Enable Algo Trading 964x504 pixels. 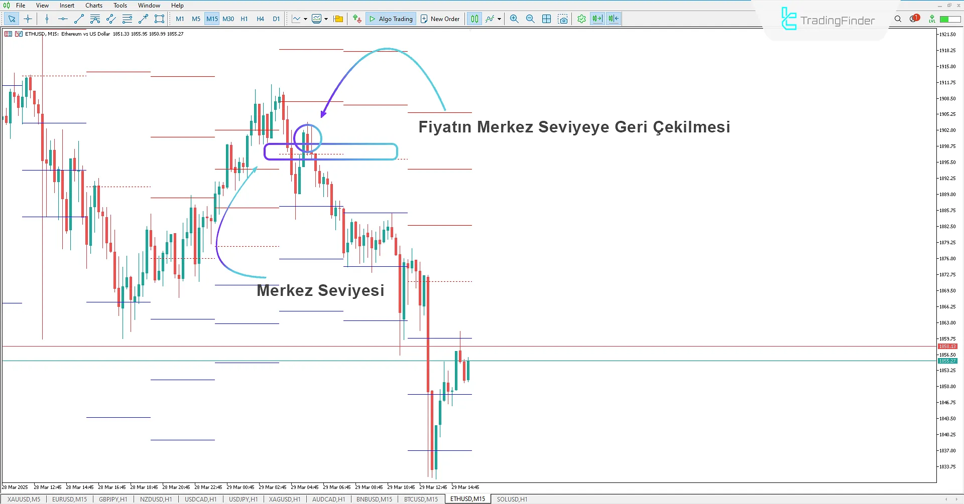391,19
